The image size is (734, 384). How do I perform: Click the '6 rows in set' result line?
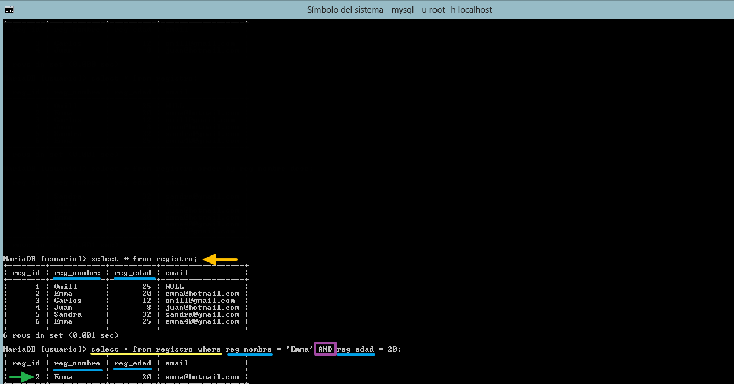61,335
